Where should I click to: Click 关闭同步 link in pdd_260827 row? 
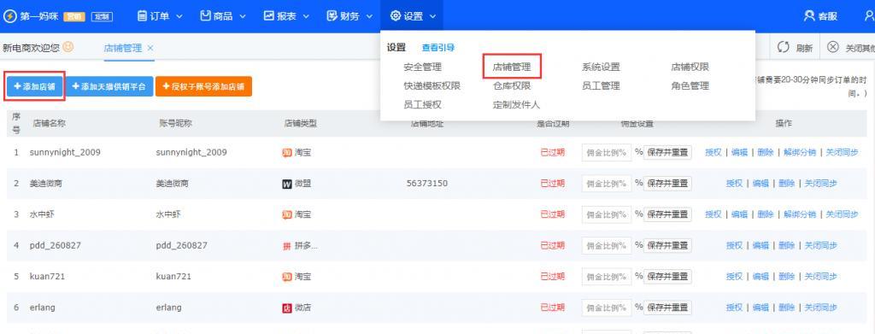click(x=821, y=245)
